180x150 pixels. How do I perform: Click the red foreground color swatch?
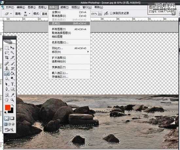click(8, 108)
